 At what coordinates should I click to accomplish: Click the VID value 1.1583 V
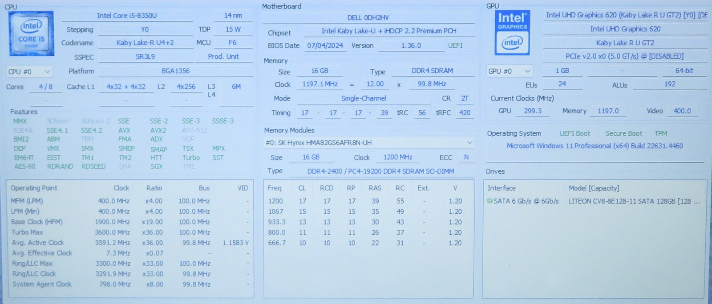(235, 243)
